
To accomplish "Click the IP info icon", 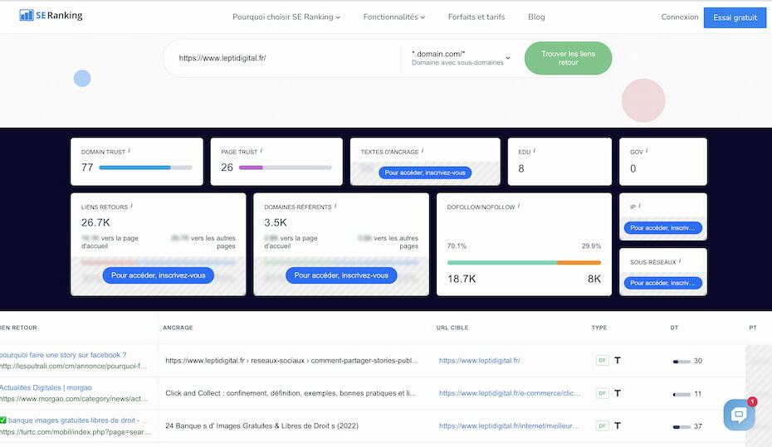I will [639, 206].
